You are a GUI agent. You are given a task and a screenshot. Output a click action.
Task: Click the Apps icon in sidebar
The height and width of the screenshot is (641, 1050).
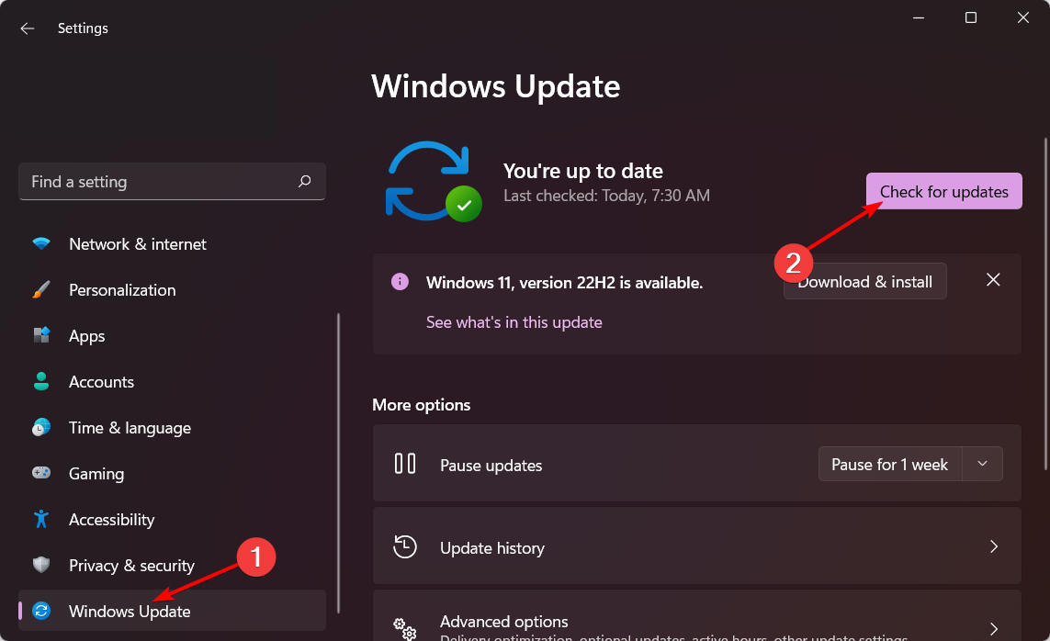coord(41,335)
